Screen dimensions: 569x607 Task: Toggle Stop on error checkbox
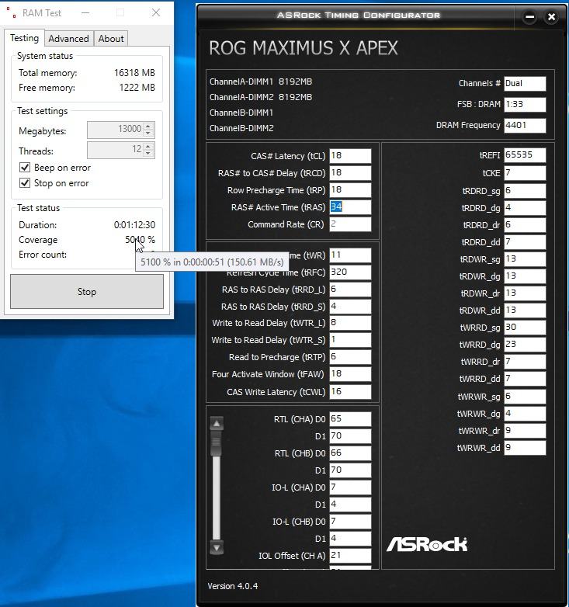click(x=25, y=183)
